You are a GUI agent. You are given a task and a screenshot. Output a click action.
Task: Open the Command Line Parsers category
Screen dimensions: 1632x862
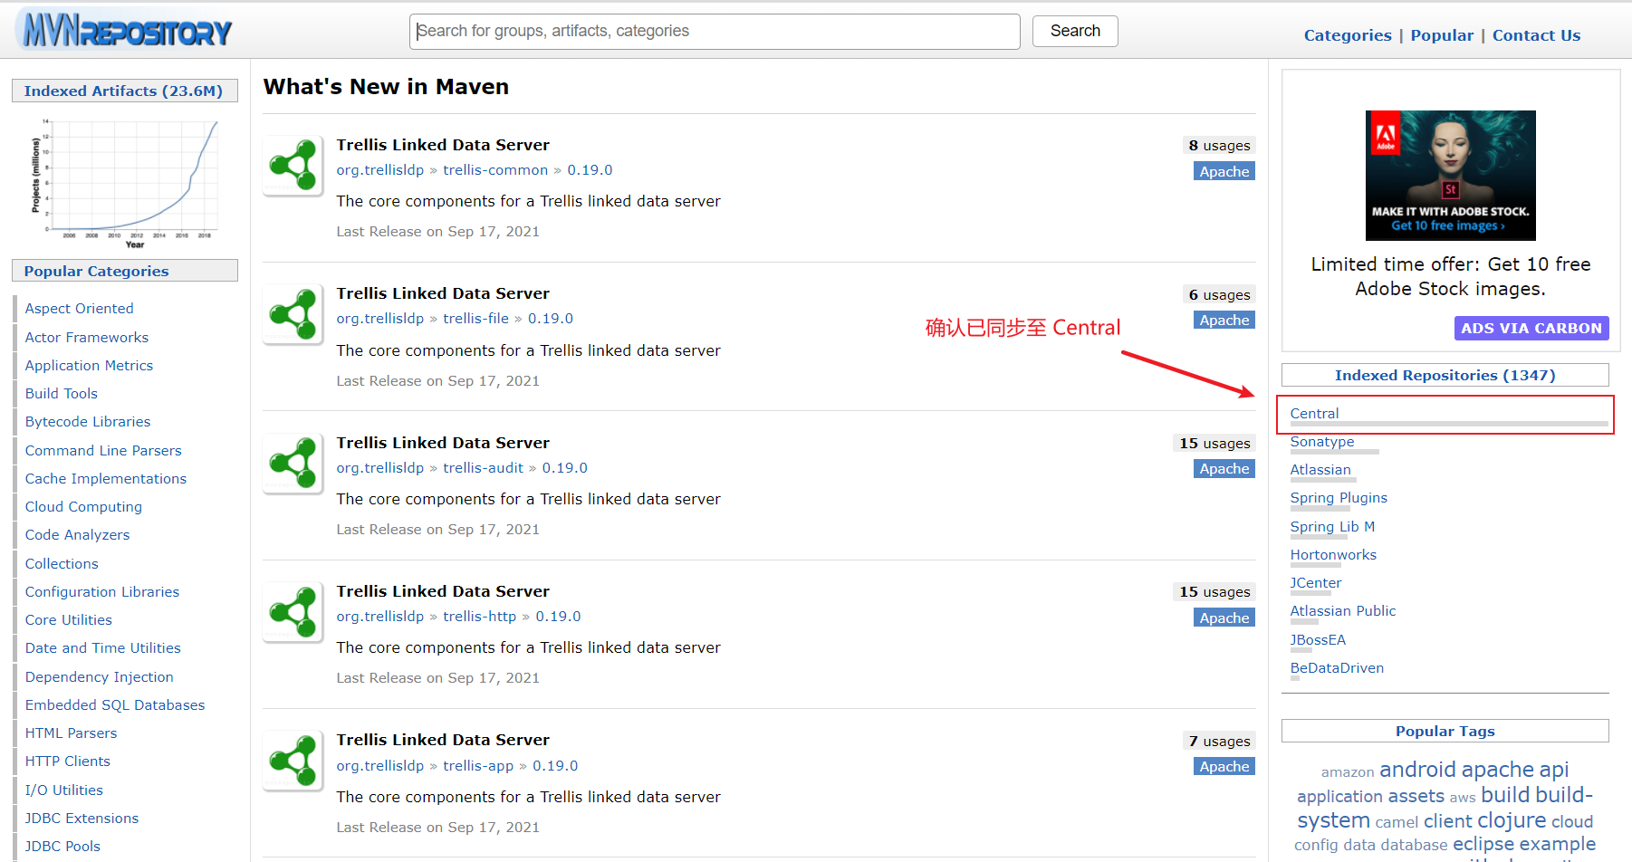103,451
